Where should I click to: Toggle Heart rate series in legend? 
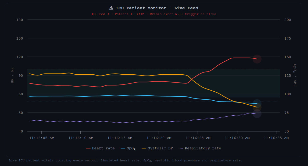pyautogui.click(x=100, y=148)
